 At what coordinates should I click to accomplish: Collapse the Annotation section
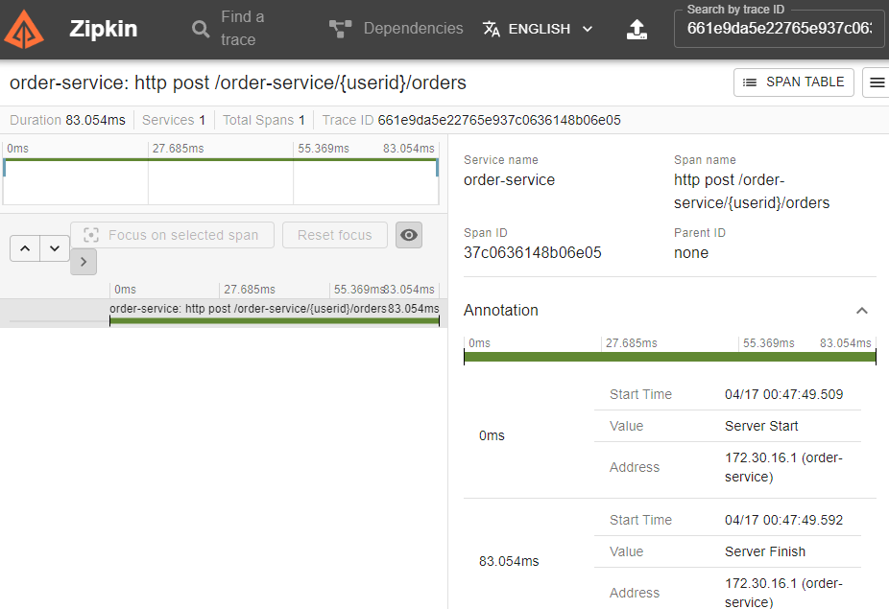tap(862, 311)
